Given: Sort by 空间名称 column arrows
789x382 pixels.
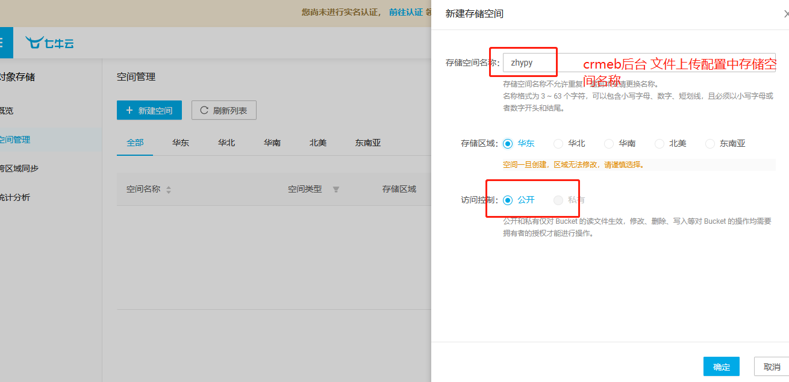Looking at the screenshot, I should [169, 189].
